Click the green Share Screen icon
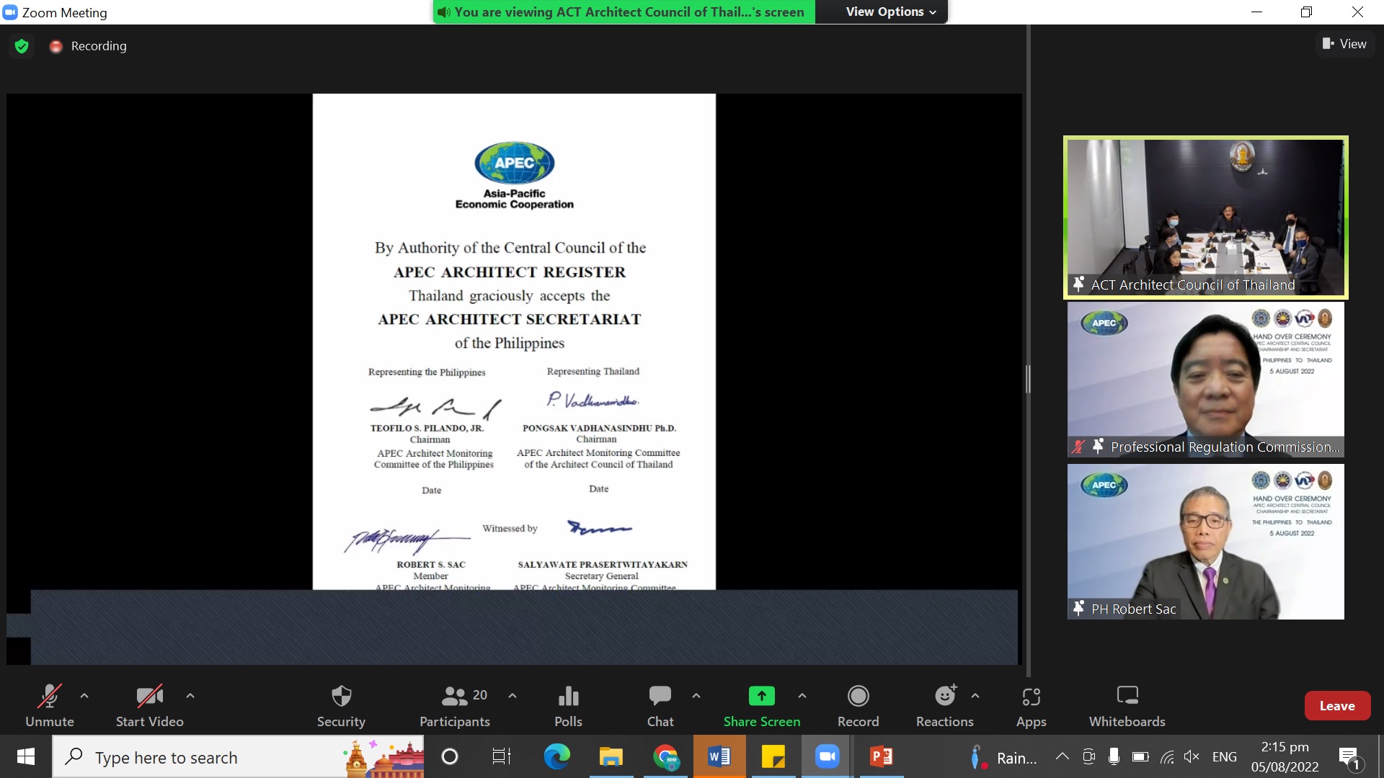The height and width of the screenshot is (778, 1384). click(x=761, y=696)
